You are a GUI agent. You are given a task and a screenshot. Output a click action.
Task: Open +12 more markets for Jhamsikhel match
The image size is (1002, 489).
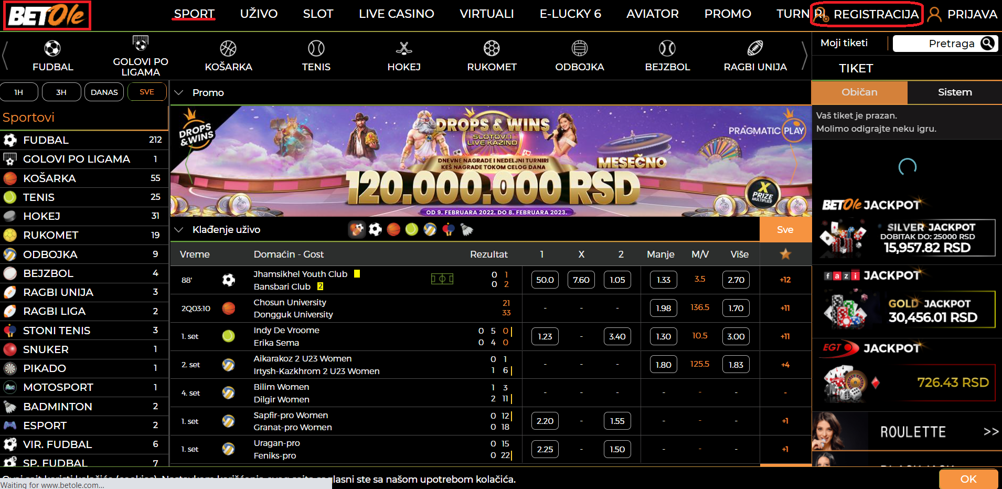[x=785, y=280]
